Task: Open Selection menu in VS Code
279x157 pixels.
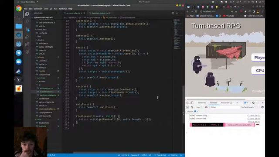Action: tap(38, 9)
